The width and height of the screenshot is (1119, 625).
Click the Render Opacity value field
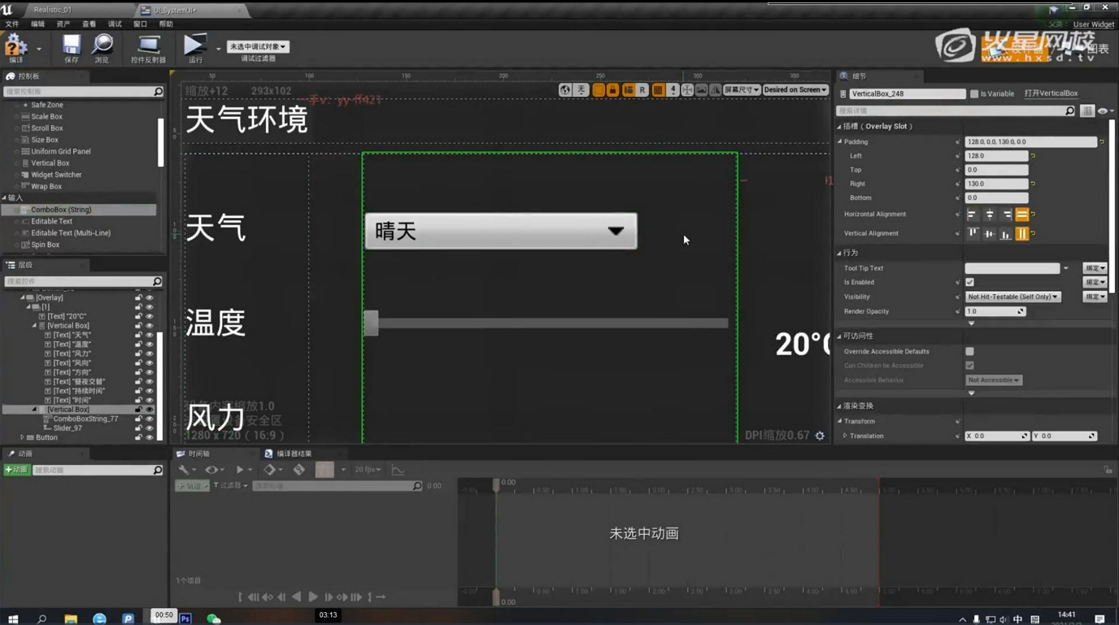click(995, 311)
